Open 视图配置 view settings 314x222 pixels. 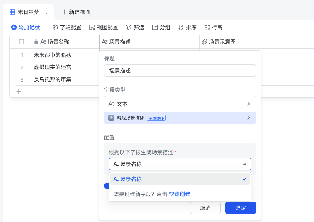(104, 27)
